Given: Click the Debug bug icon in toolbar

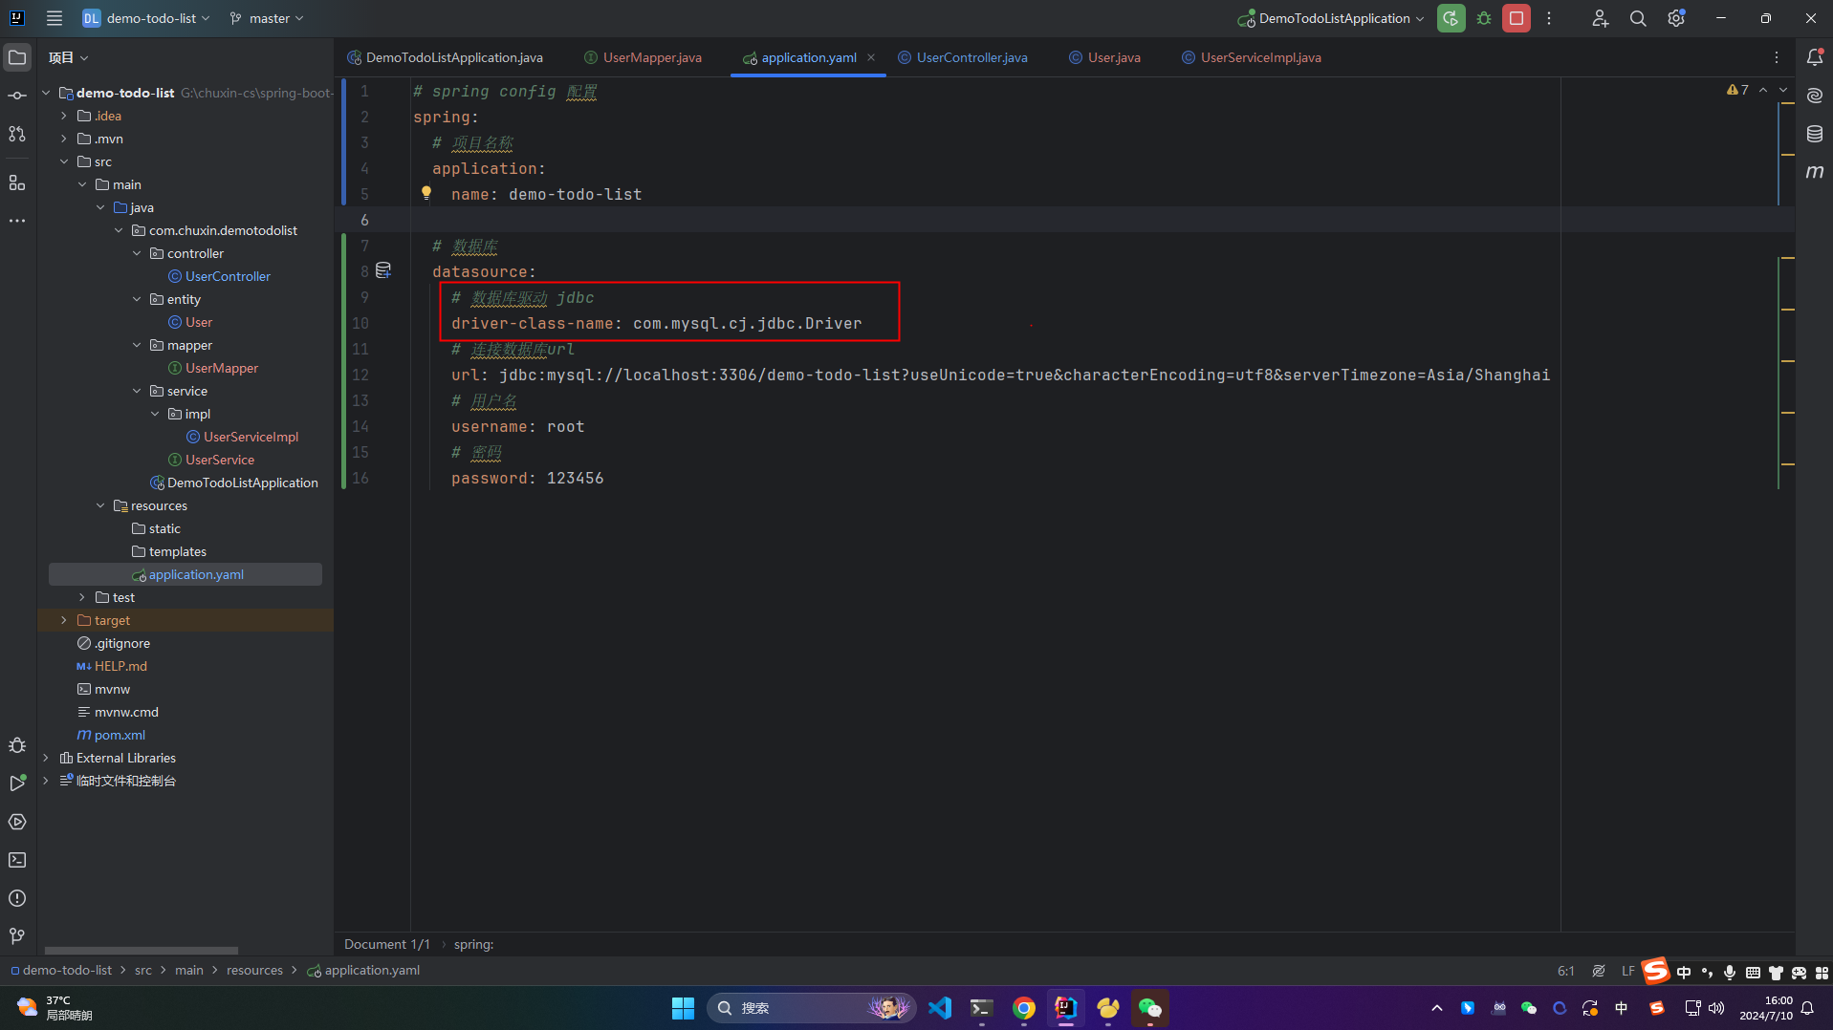Looking at the screenshot, I should 1484,18.
